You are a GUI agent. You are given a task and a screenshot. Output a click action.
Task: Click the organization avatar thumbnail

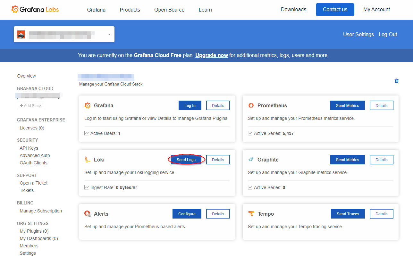(21, 34)
